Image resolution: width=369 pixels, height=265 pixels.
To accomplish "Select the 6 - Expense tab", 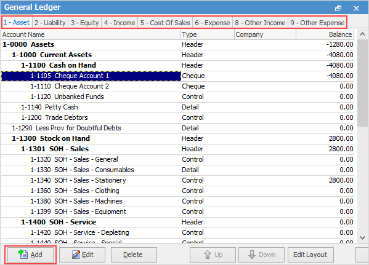I will (213, 23).
